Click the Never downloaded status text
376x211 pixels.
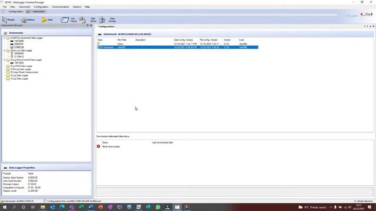point(111,147)
